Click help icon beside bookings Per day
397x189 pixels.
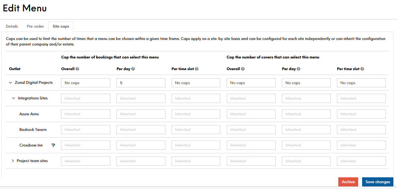click(133, 69)
